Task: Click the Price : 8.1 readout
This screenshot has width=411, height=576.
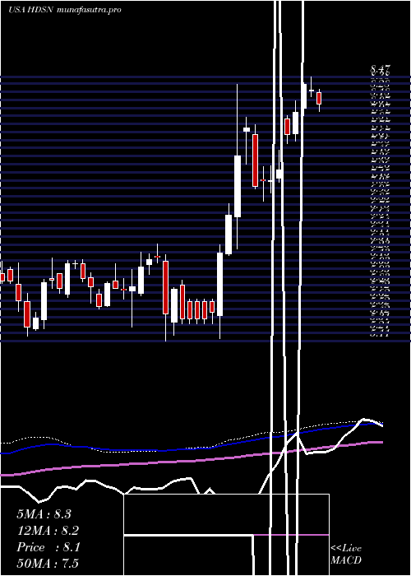Action: tap(48, 547)
